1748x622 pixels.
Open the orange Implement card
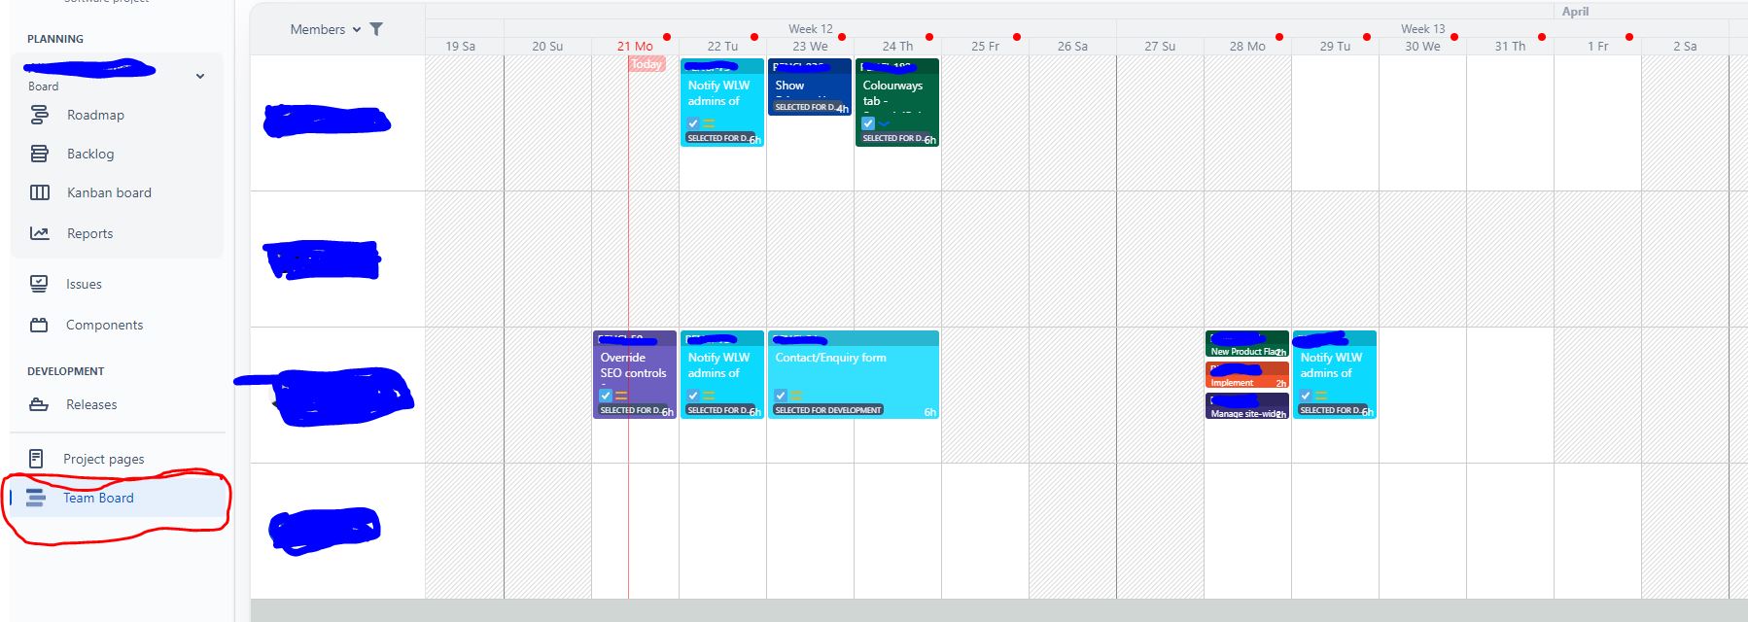(x=1247, y=375)
